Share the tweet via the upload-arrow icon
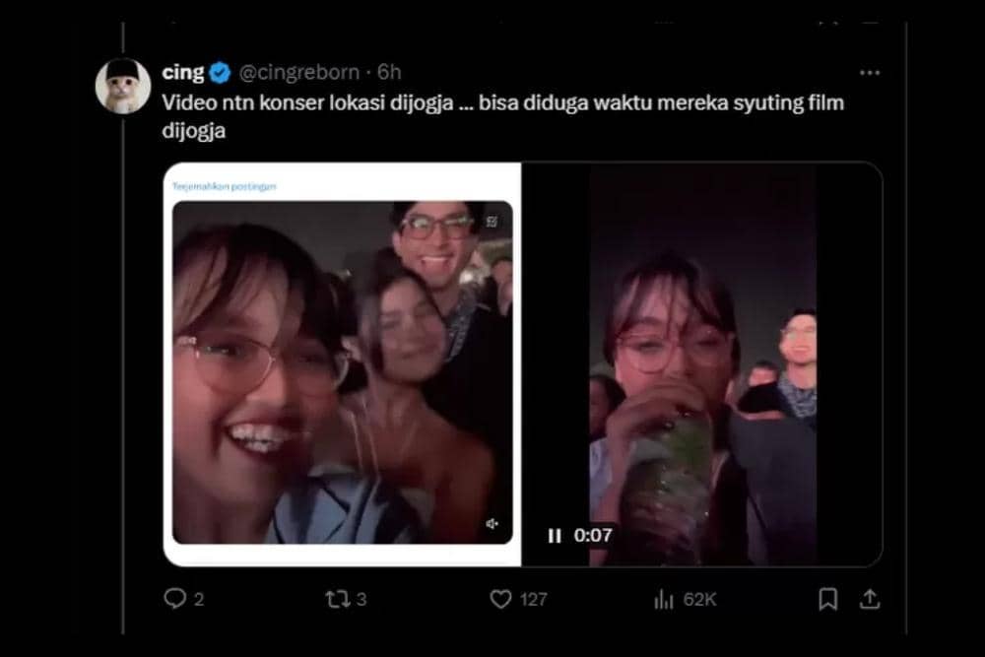This screenshot has height=657, width=985. point(870,598)
